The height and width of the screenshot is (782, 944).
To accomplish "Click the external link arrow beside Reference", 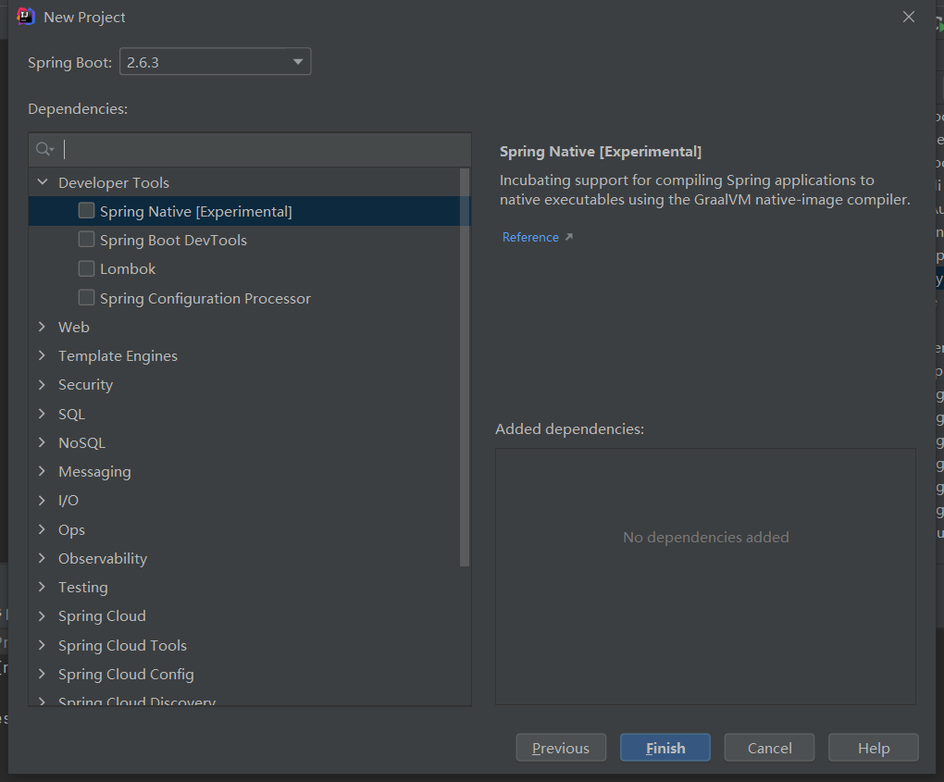I will (x=568, y=238).
